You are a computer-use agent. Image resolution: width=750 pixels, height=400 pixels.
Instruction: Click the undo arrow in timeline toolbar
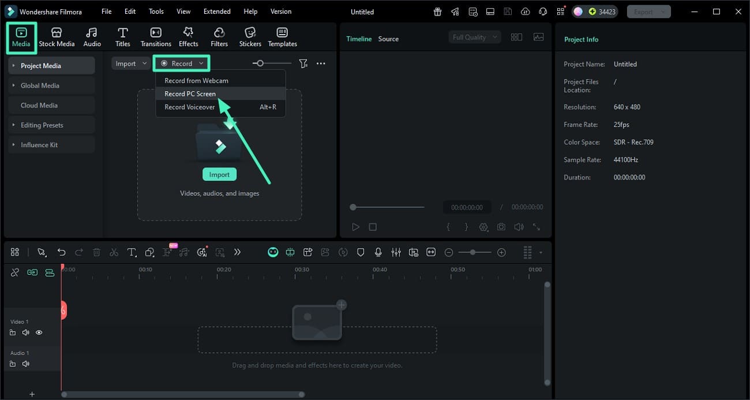click(61, 252)
